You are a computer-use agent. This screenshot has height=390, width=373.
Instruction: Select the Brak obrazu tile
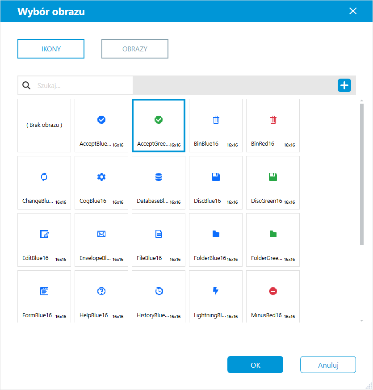[x=44, y=126]
